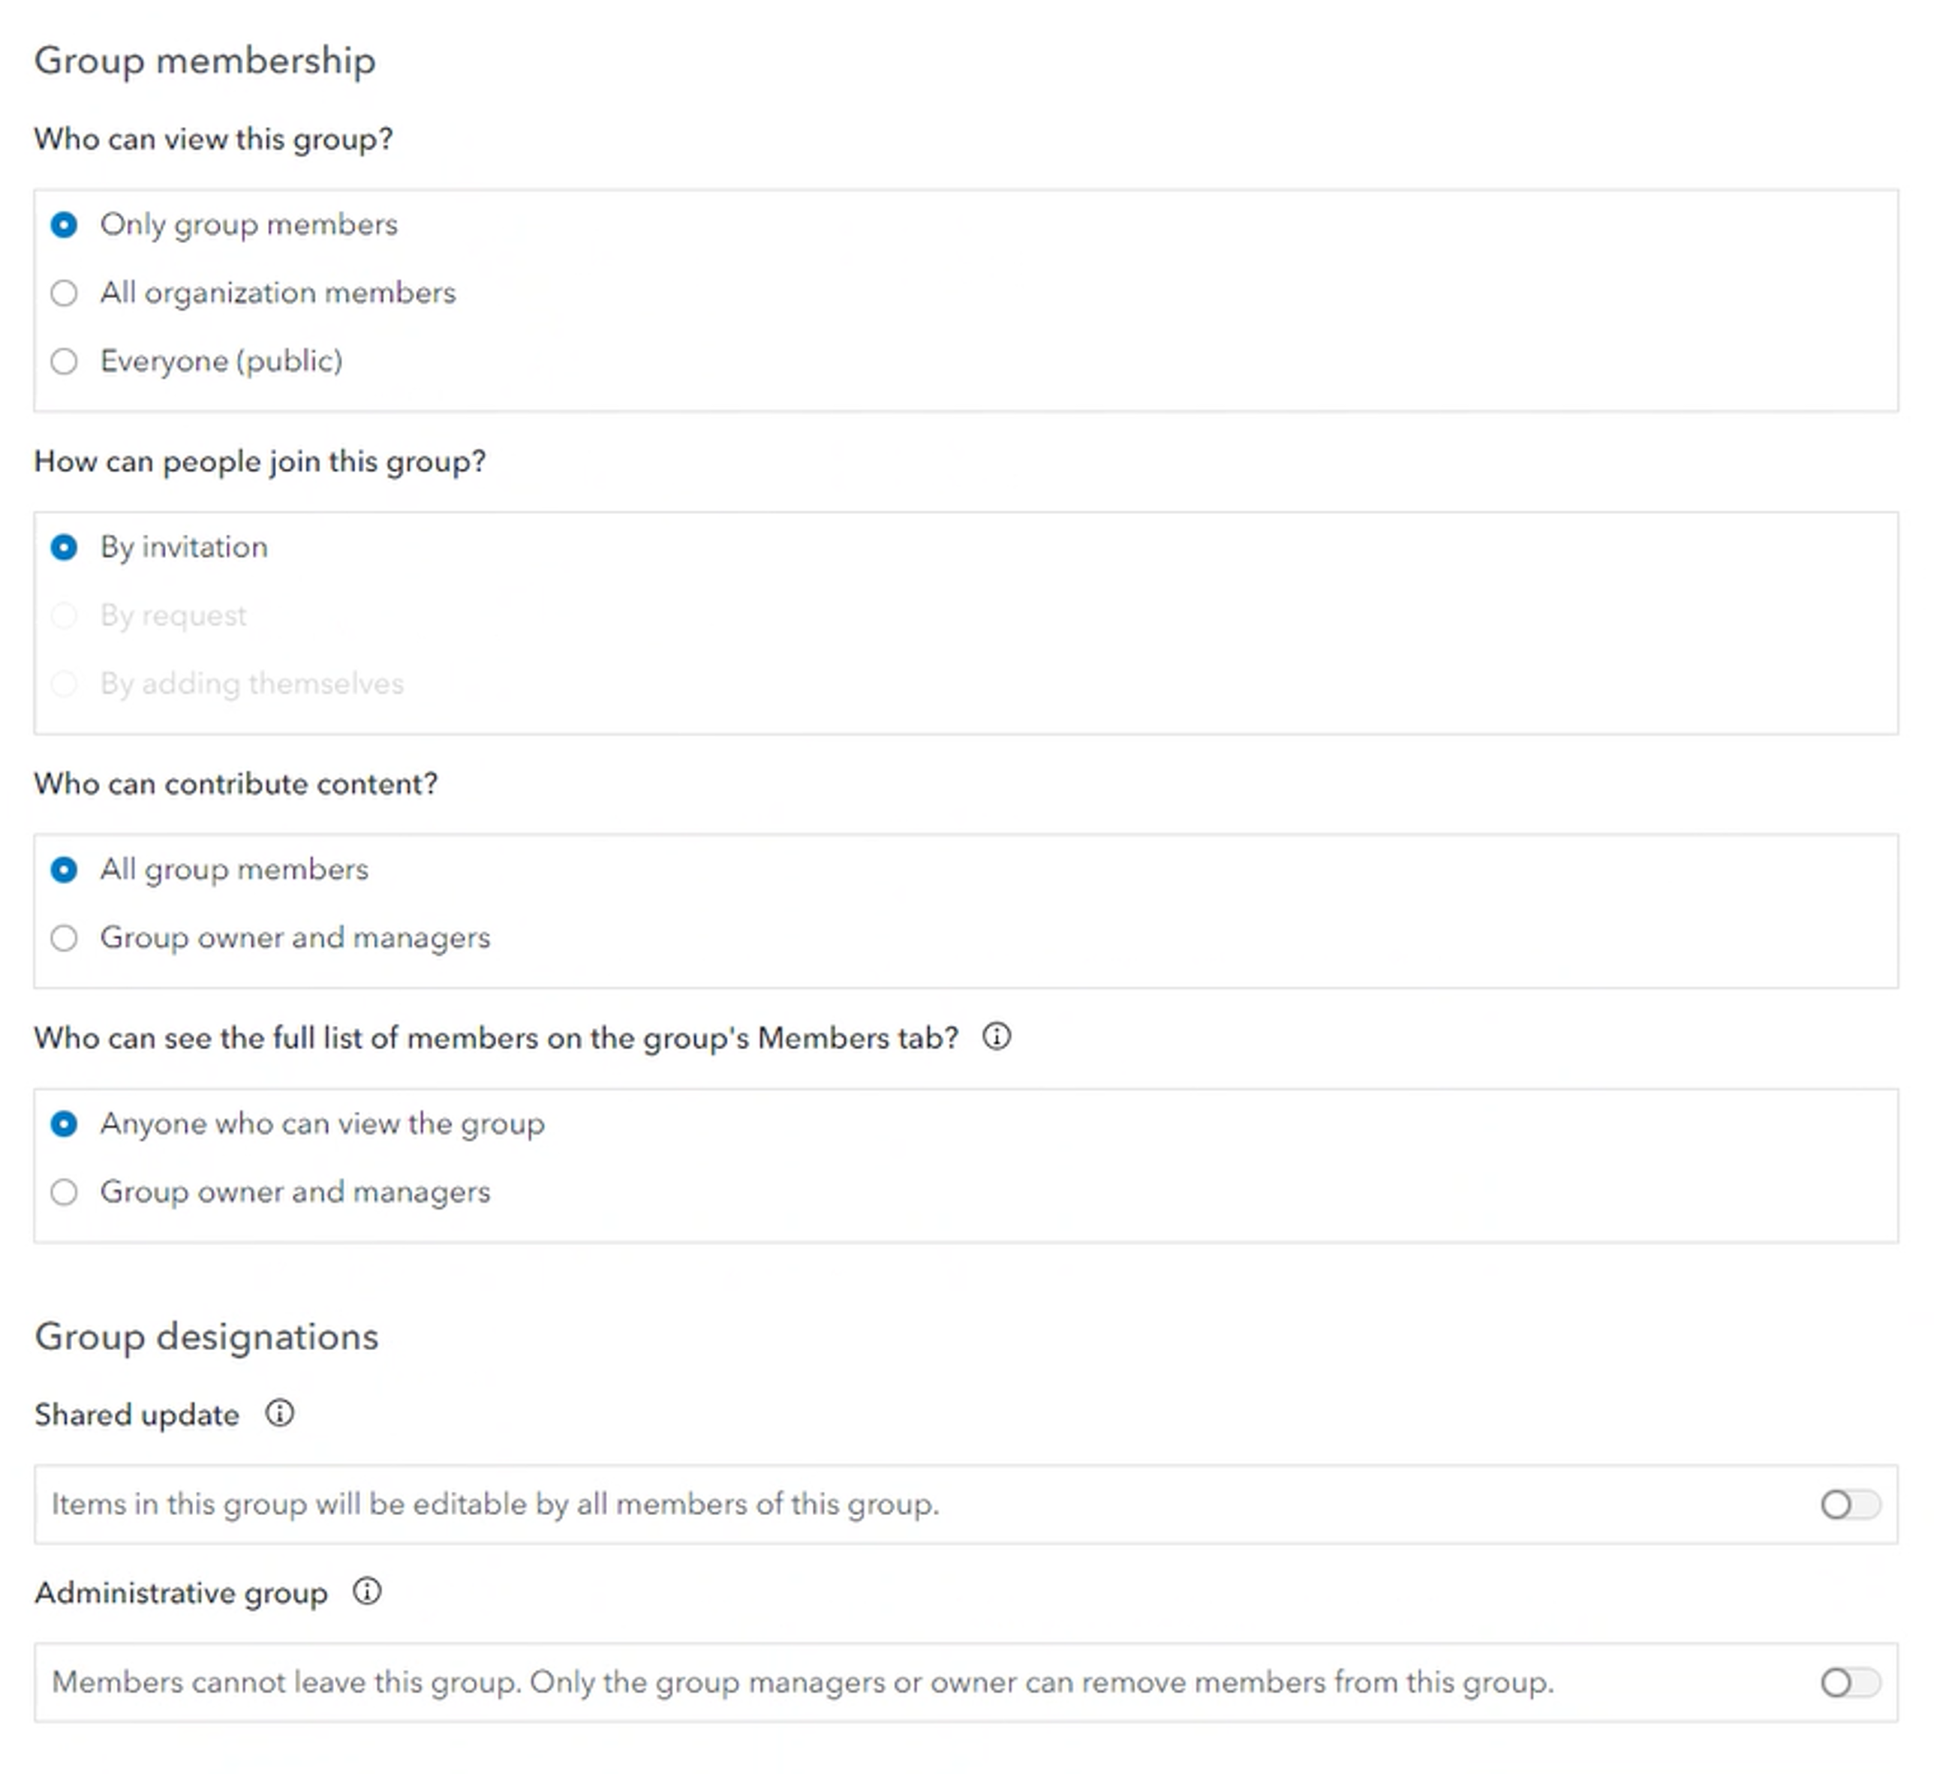The width and height of the screenshot is (1934, 1774).
Task: Select the Only group members radio
Action: click(65, 224)
